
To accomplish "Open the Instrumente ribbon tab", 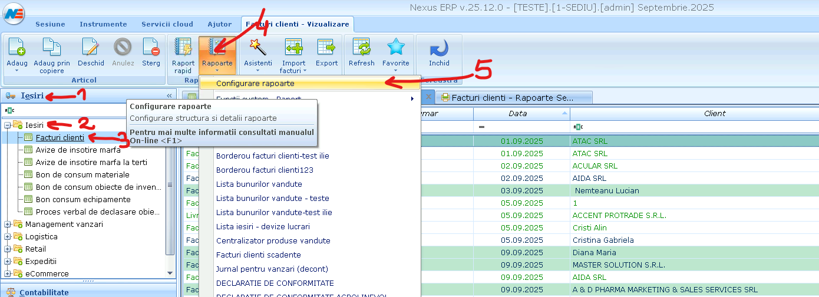I will click(x=103, y=24).
